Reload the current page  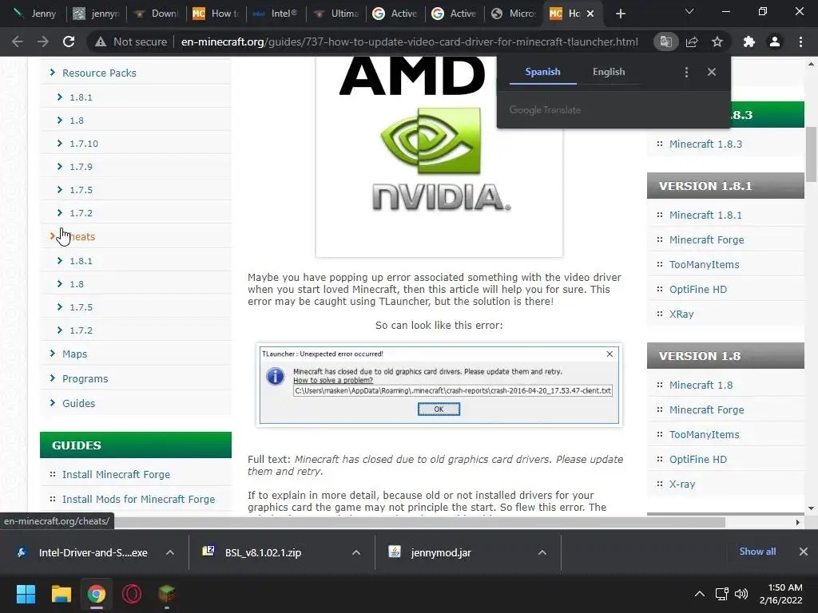click(x=69, y=42)
